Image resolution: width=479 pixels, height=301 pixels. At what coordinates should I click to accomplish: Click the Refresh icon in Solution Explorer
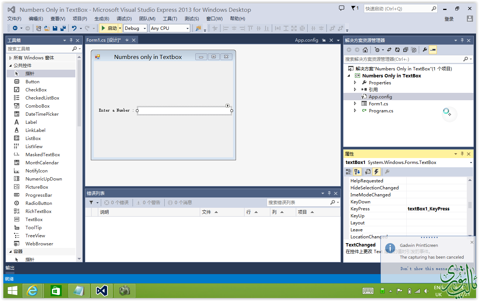pos(397,50)
